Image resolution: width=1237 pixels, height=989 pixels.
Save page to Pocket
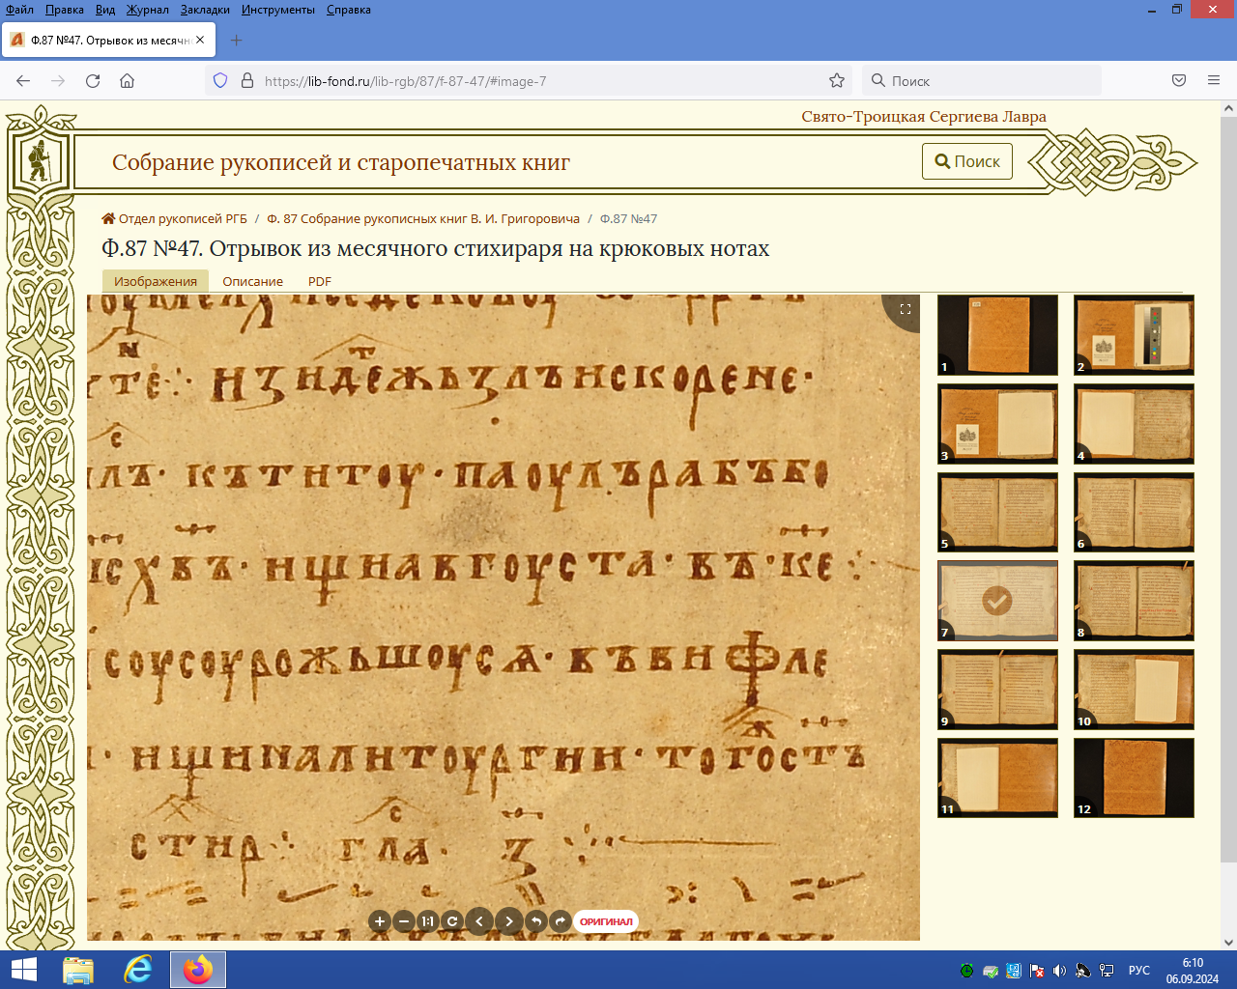tap(1179, 81)
